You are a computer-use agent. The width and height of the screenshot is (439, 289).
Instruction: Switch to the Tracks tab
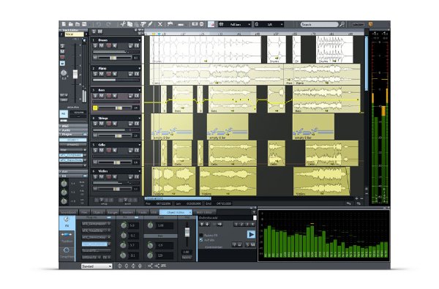click(142, 212)
